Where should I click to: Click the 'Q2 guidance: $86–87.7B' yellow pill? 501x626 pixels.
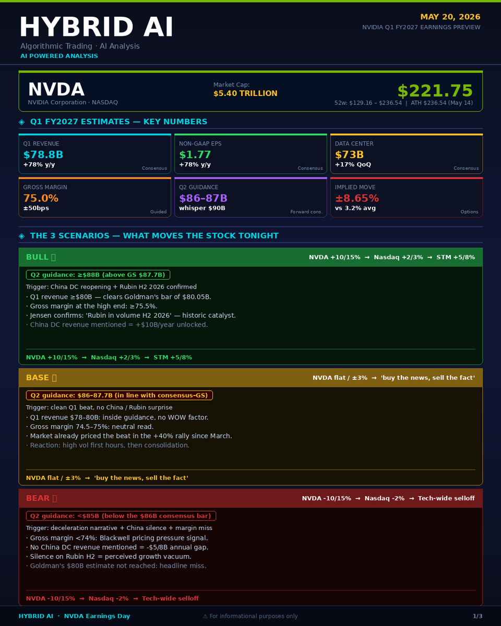[x=120, y=395]
